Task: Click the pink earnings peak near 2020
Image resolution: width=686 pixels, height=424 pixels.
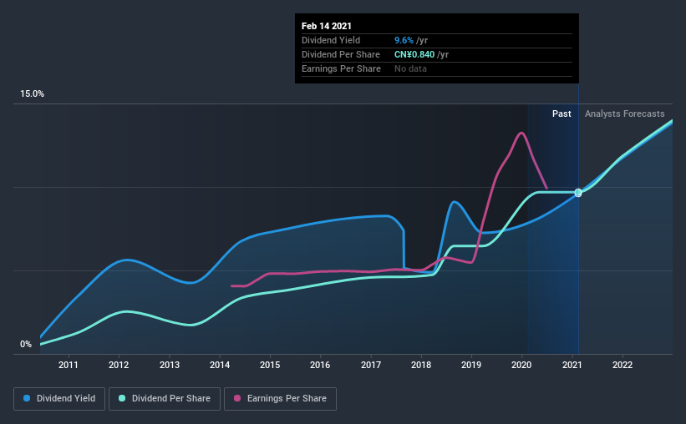Action: (x=521, y=133)
